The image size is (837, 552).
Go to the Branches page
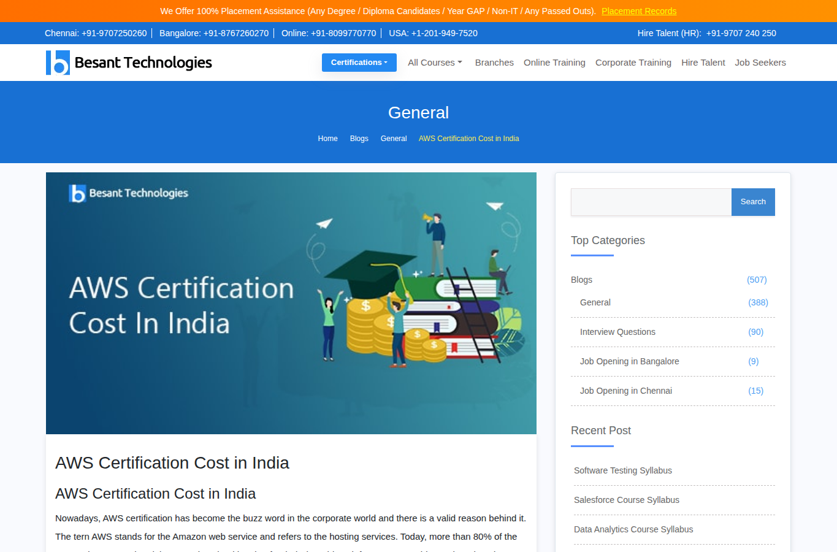494,63
